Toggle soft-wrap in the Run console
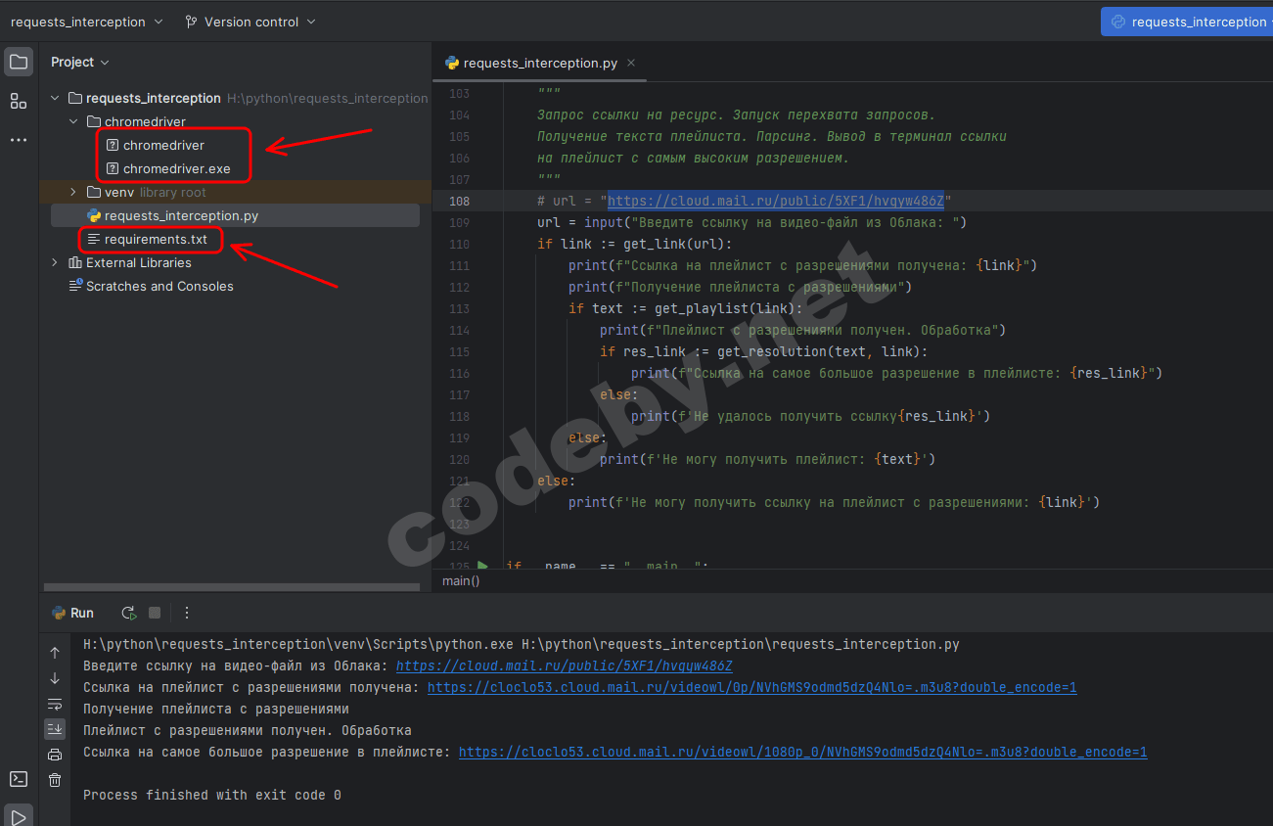 click(55, 704)
